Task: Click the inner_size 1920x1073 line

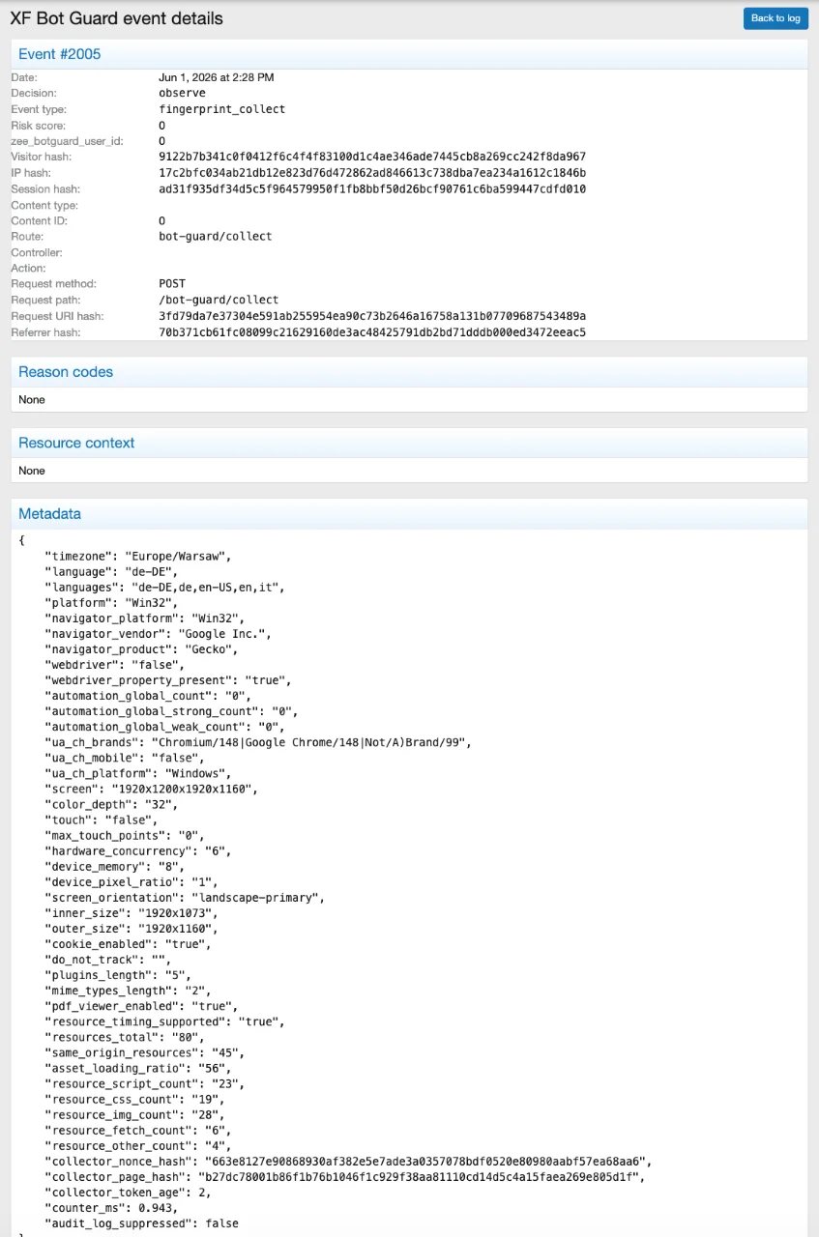Action: click(132, 913)
